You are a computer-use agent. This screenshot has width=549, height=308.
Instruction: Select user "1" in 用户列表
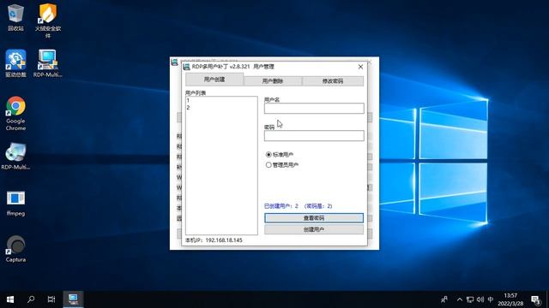pyautogui.click(x=221, y=101)
